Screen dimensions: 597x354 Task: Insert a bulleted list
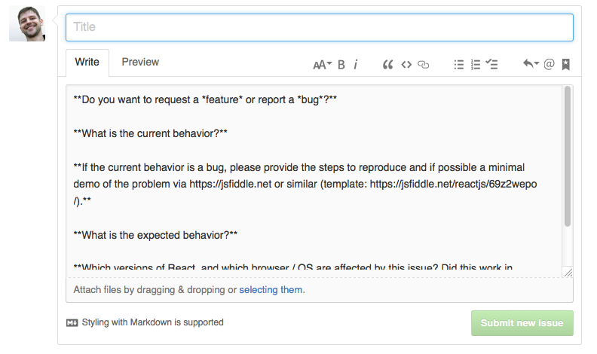tap(458, 65)
